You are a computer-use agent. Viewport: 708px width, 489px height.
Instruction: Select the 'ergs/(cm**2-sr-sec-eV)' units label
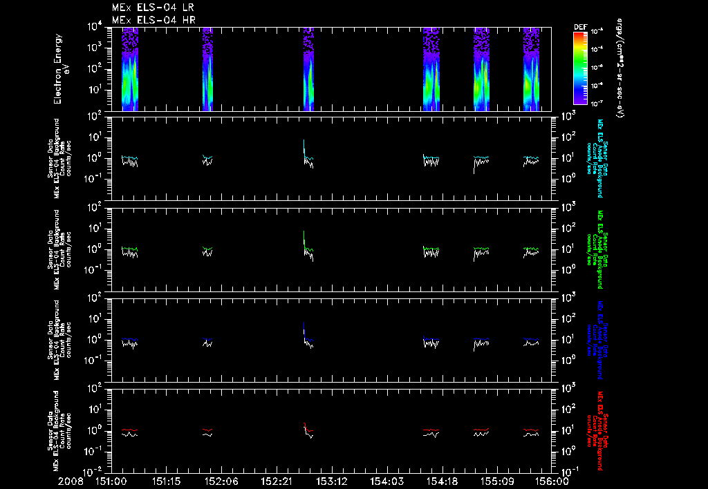[619, 68]
